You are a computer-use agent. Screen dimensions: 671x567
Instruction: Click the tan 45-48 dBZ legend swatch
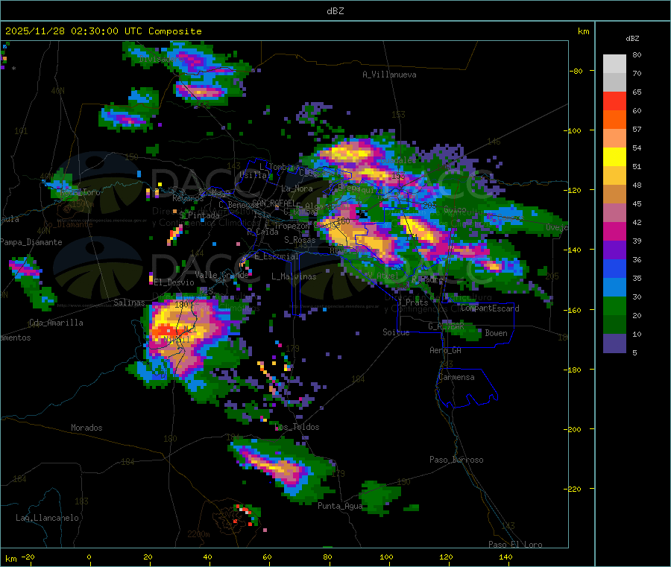614,194
